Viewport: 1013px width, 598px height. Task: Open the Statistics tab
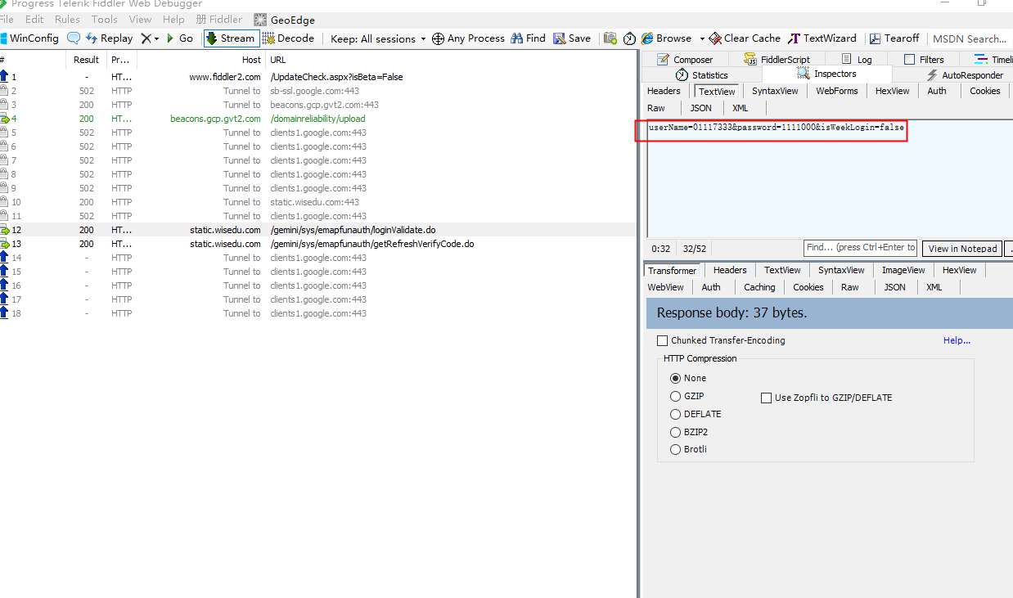pos(701,74)
